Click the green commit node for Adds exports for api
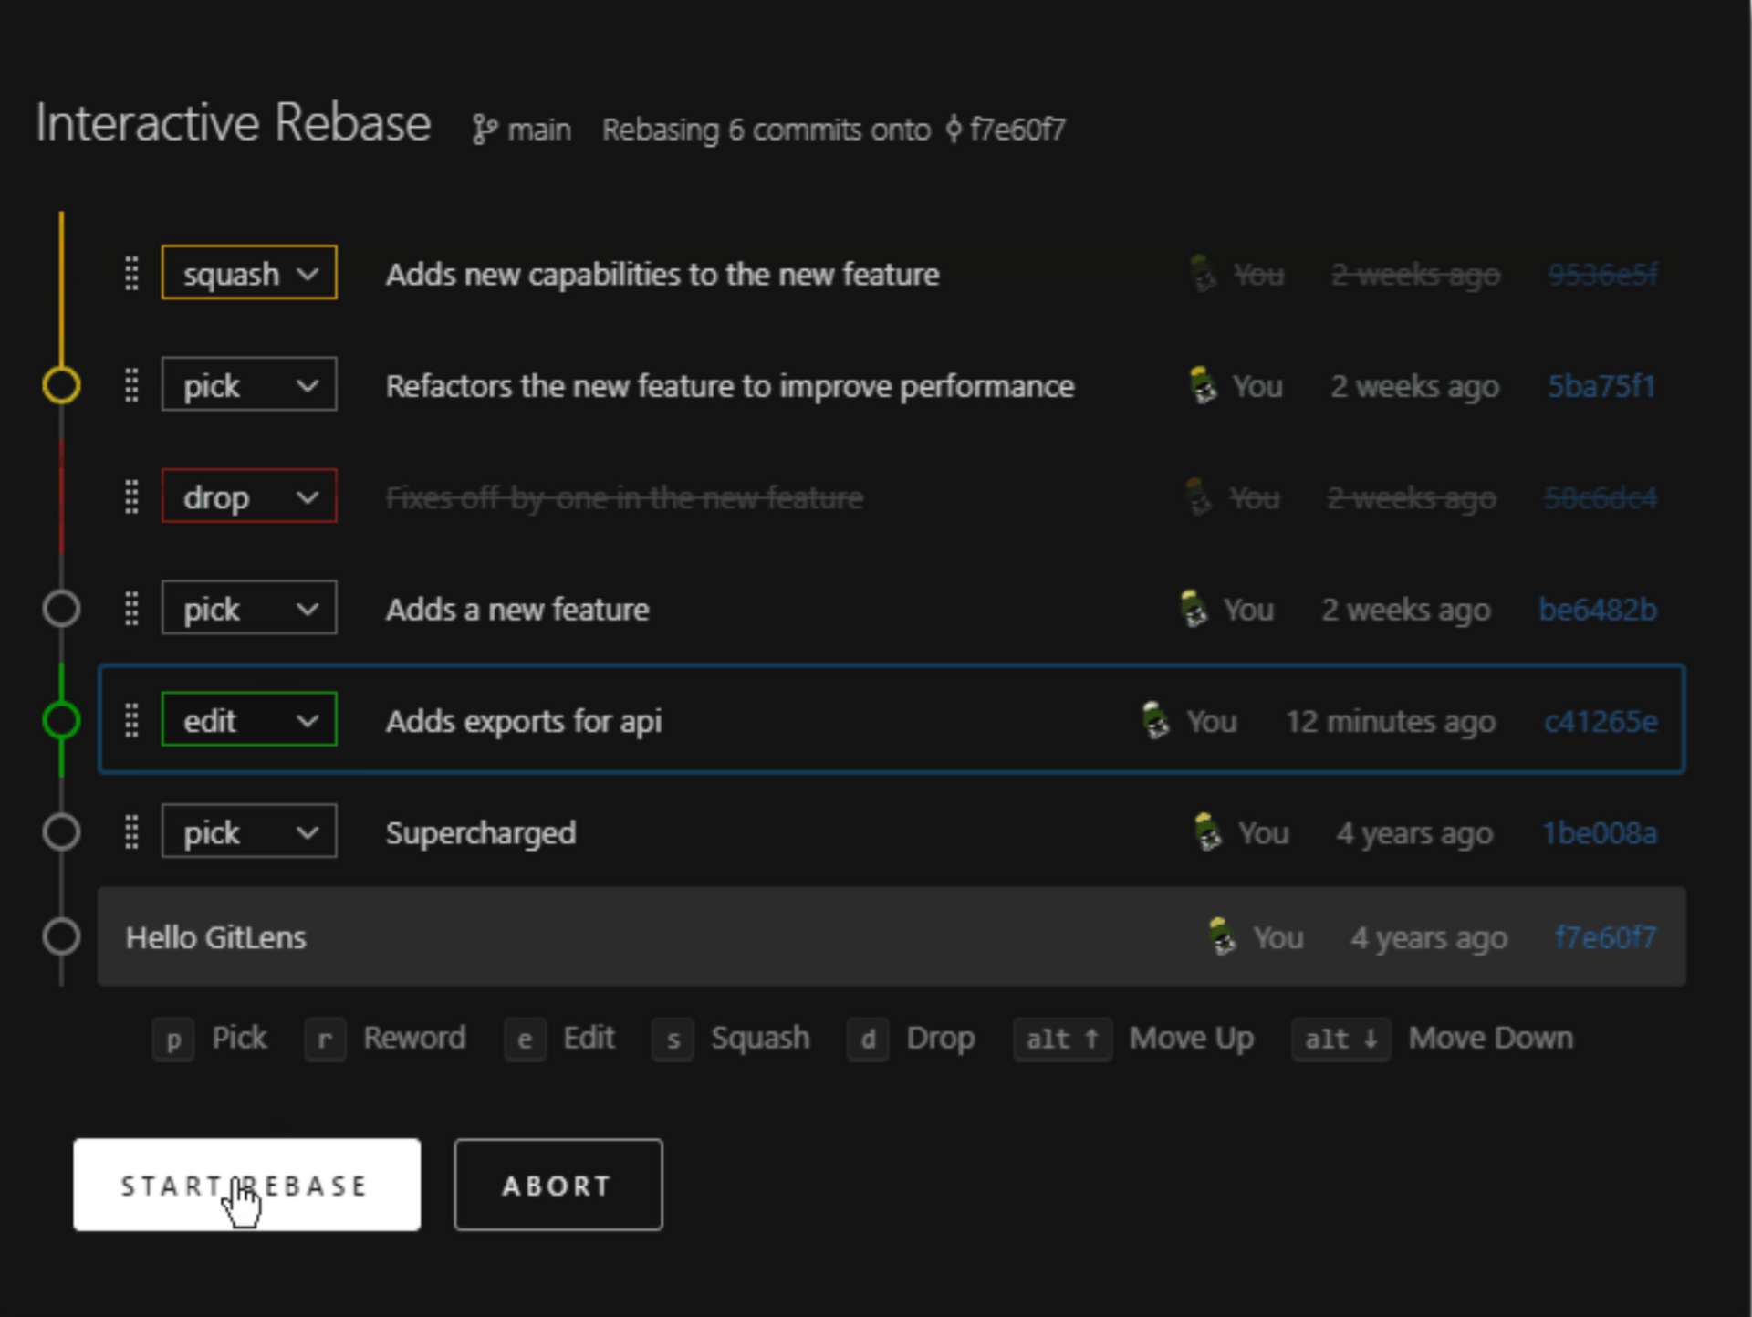Viewport: 1752px width, 1317px height. coord(61,720)
